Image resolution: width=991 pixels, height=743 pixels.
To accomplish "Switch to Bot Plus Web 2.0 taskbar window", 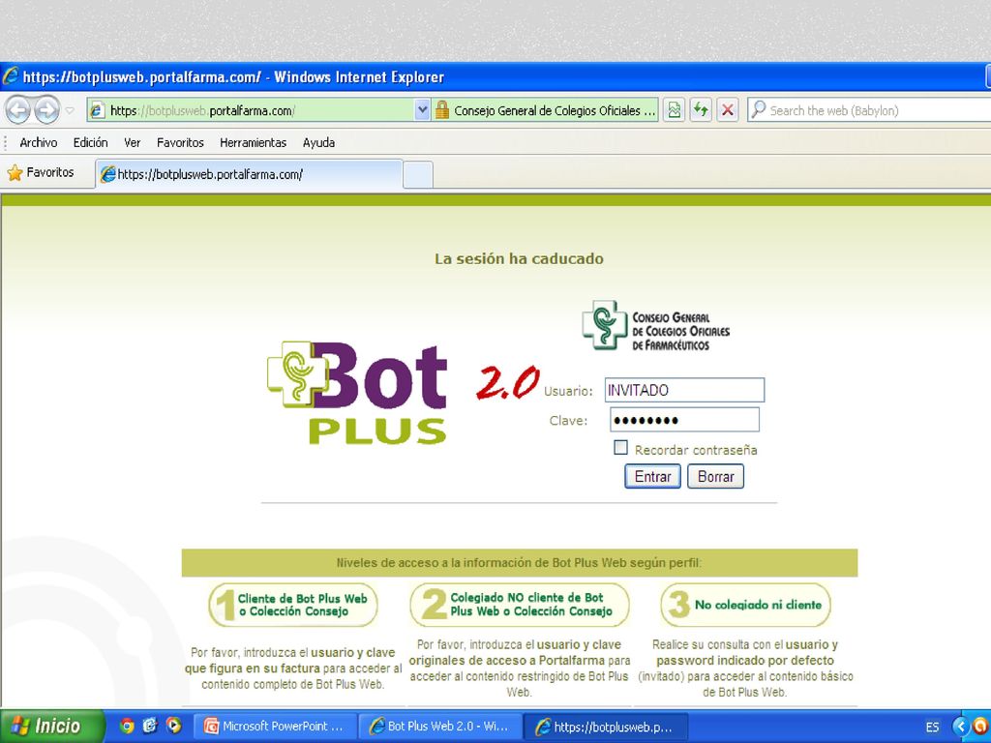I will (x=440, y=727).
